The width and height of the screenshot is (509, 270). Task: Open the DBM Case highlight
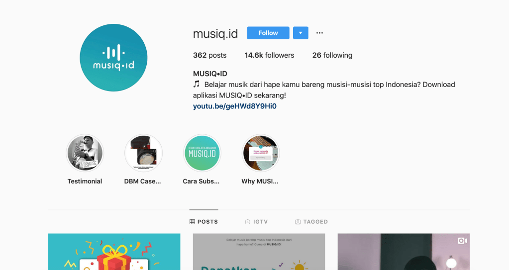coord(143,153)
